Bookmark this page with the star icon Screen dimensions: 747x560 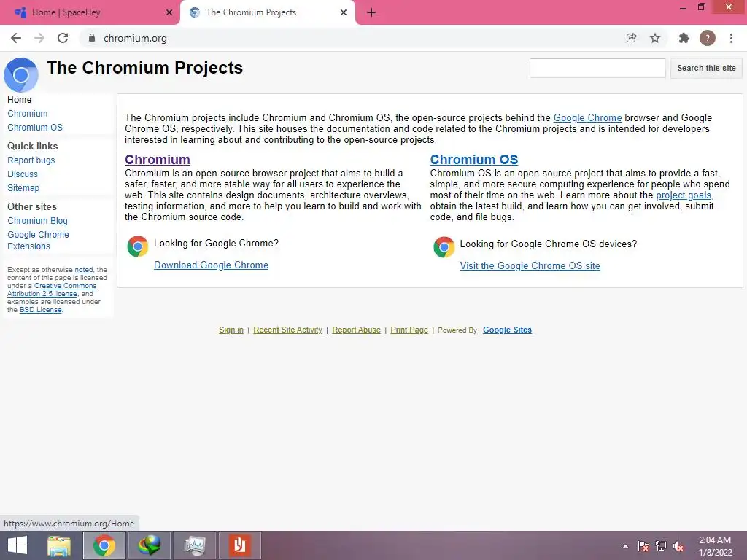(x=655, y=38)
